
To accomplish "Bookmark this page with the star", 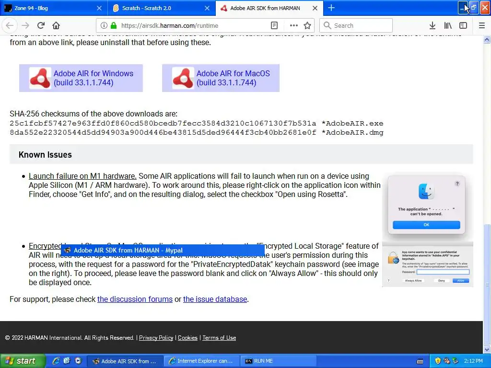I will pos(307,26).
